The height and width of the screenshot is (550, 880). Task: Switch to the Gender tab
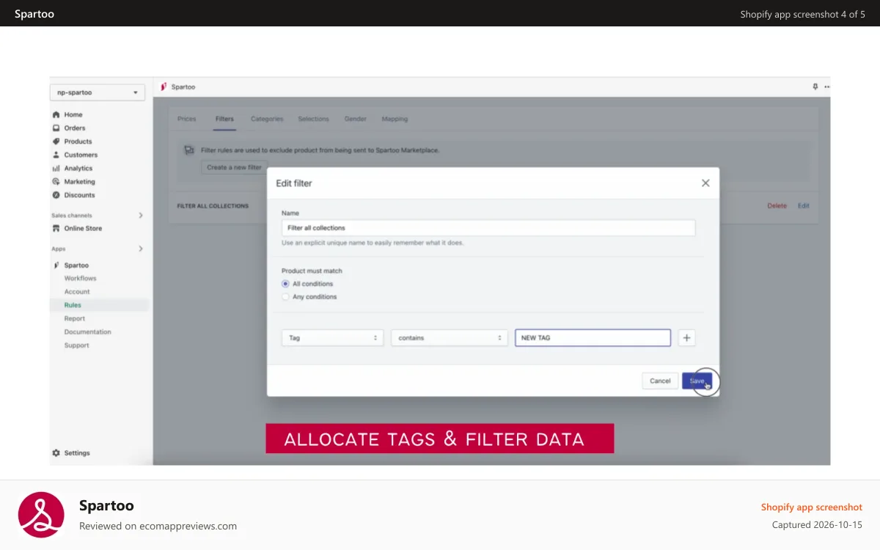pyautogui.click(x=356, y=119)
